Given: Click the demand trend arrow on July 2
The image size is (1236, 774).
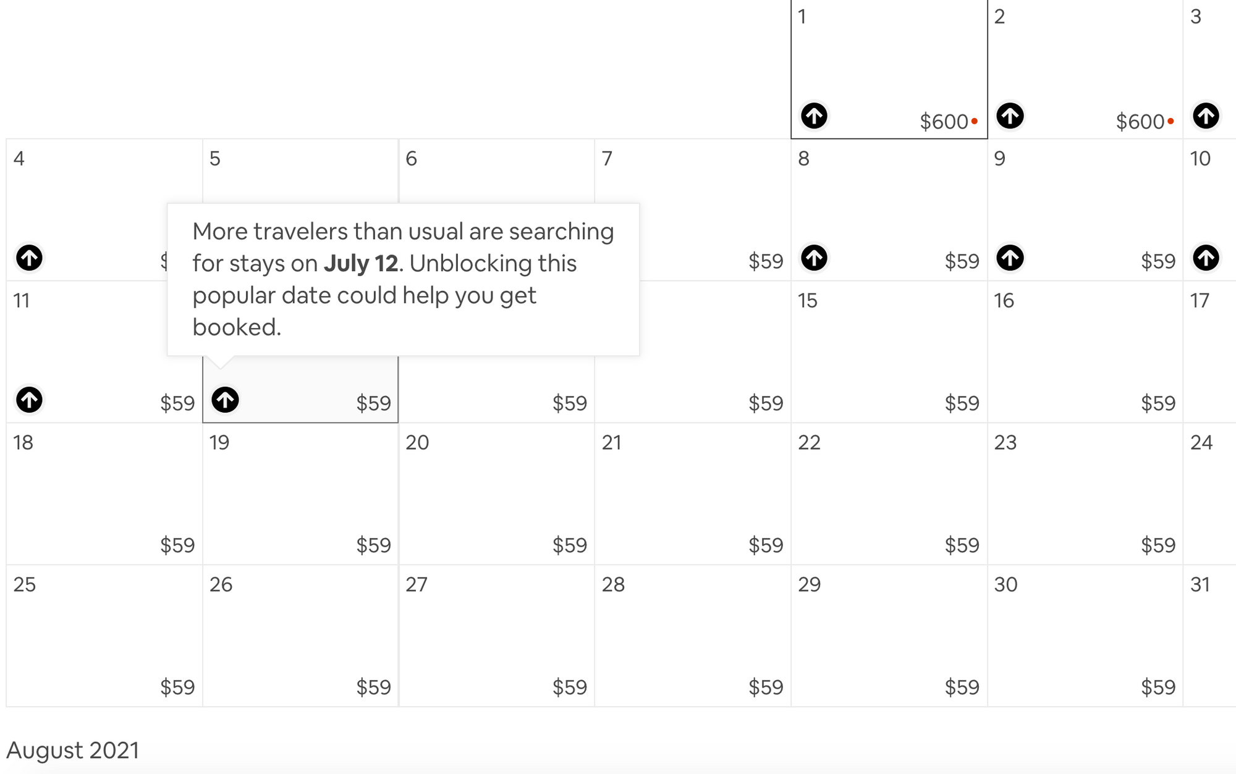Looking at the screenshot, I should 1011,116.
